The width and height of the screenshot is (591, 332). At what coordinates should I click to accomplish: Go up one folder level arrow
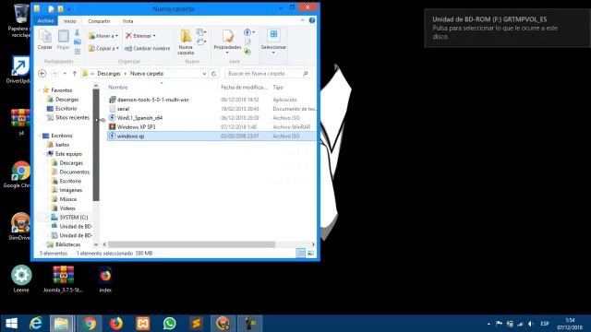point(75,74)
